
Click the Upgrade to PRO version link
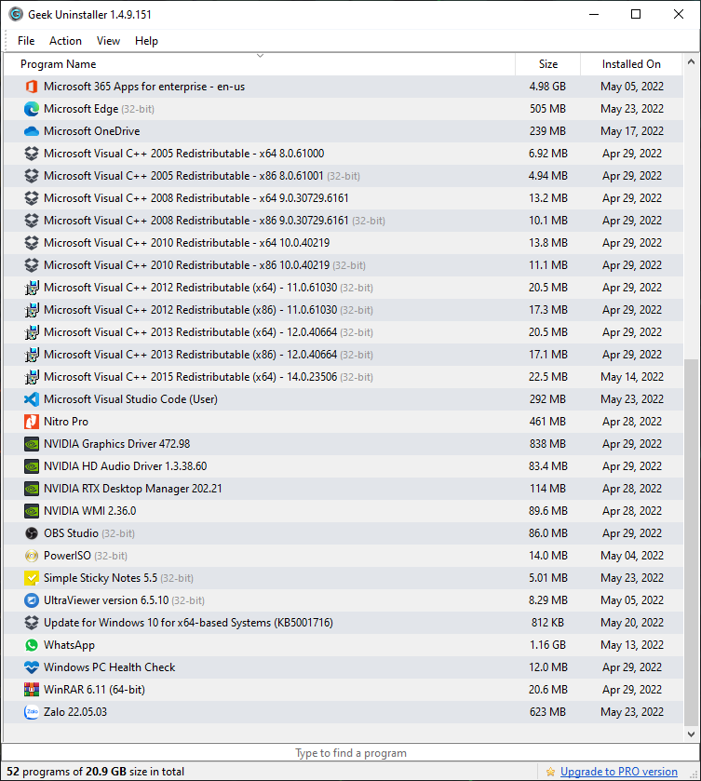pyautogui.click(x=619, y=772)
